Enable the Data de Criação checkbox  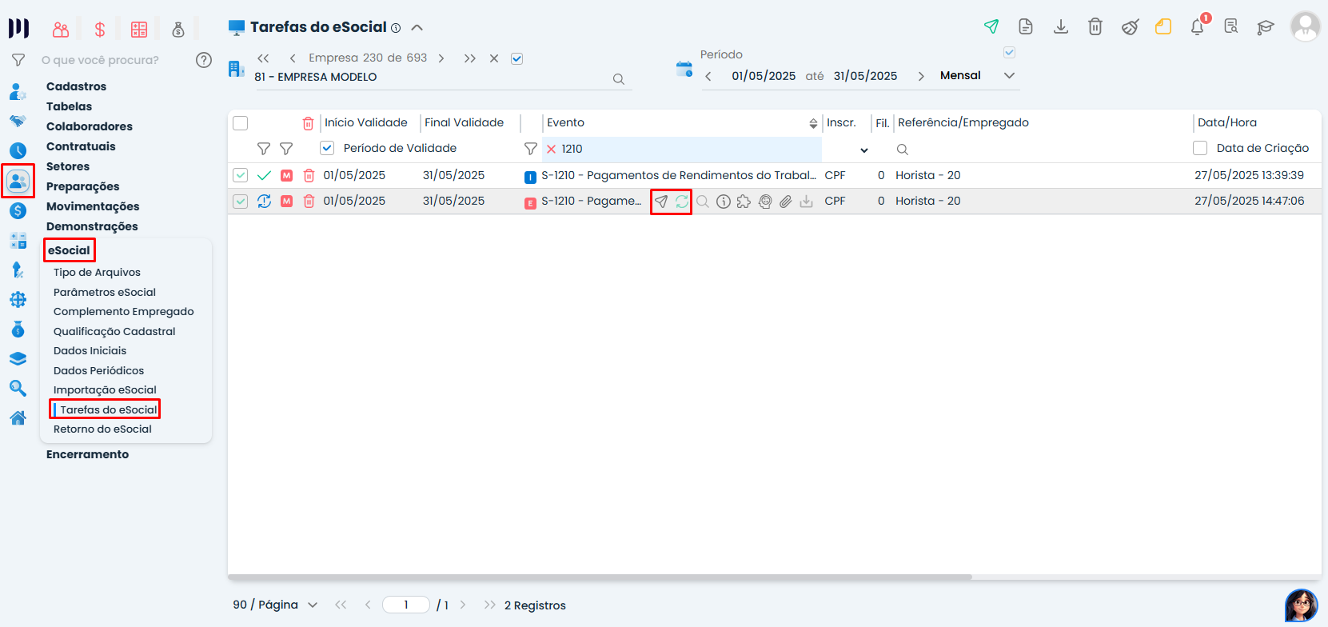[x=1200, y=148]
